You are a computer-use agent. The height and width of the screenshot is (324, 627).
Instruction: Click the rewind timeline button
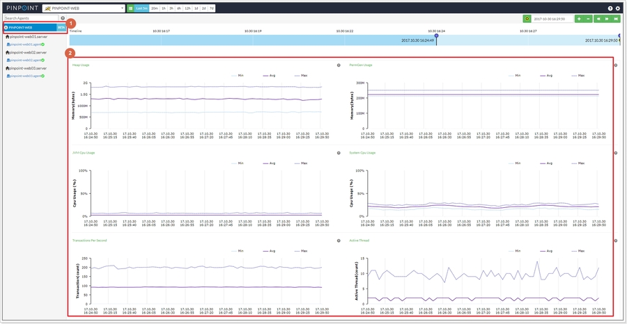598,19
